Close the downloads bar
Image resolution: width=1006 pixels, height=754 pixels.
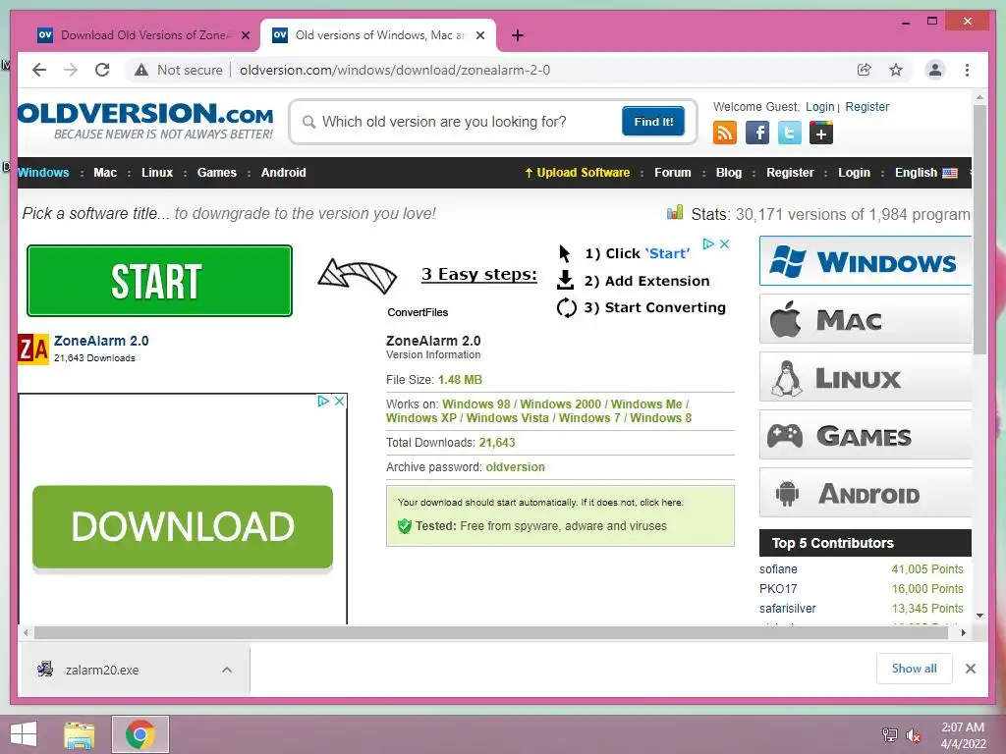(x=970, y=669)
